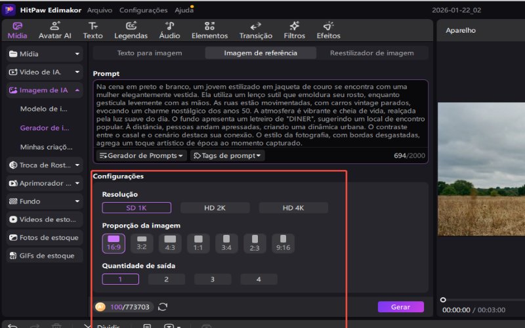Click the undo arrow icon
The image size is (525, 328).
tap(12, 325)
